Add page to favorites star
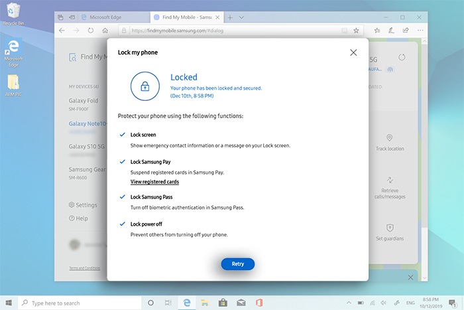The image size is (464, 310). (x=356, y=31)
